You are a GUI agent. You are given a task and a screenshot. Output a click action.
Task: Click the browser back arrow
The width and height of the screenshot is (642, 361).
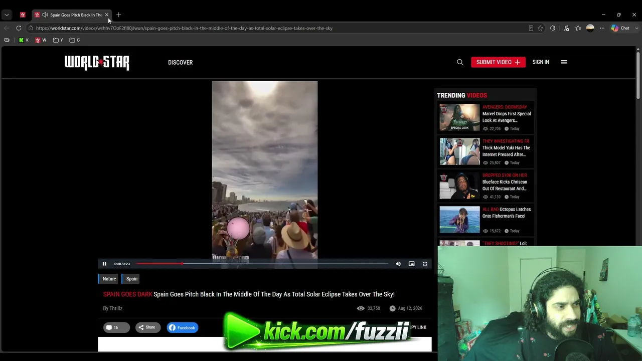(x=7, y=28)
